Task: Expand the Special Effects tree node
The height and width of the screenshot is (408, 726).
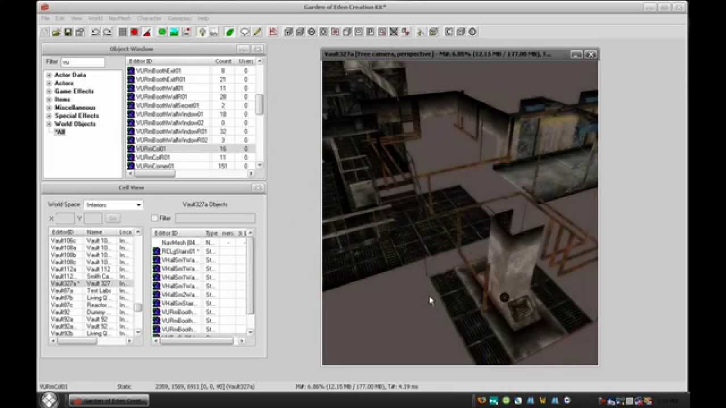Action: tap(49, 116)
